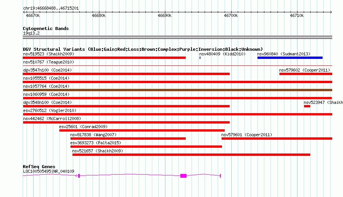The height and width of the screenshot is (197, 343).
Task: Click the nsv817838 (Wang2007) variant bar
Action: 128,139
